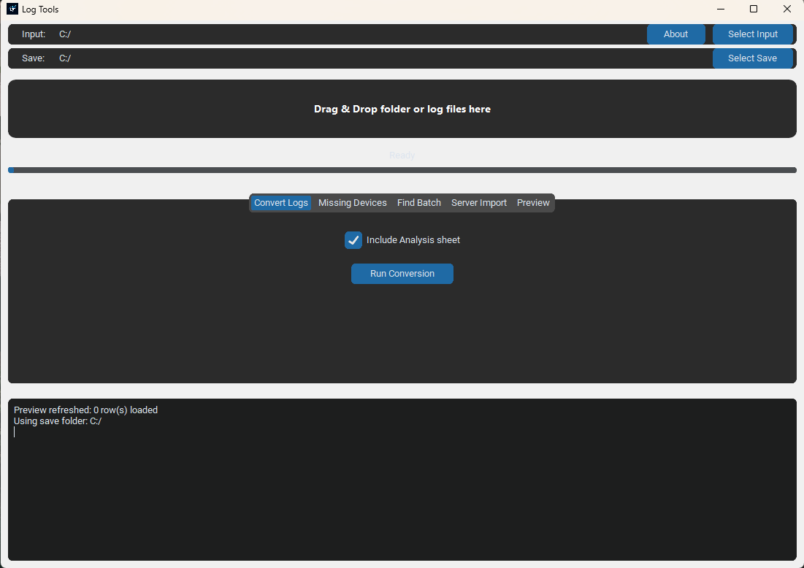804x568 pixels.
Task: Switch to the Server Import tab
Action: (x=479, y=203)
